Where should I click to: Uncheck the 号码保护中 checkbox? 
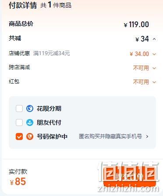pyautogui.click(x=19, y=136)
